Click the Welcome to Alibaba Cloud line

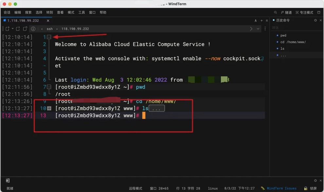click(x=133, y=44)
